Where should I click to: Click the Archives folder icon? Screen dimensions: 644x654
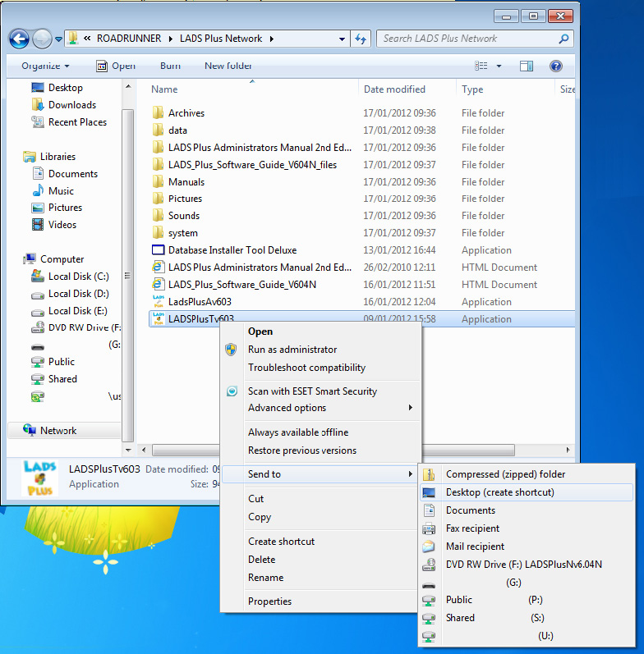[x=158, y=112]
